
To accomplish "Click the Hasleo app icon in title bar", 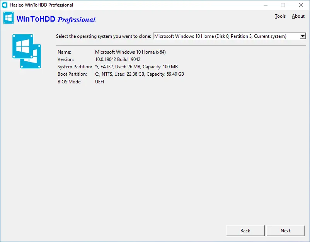I will 5,5.
